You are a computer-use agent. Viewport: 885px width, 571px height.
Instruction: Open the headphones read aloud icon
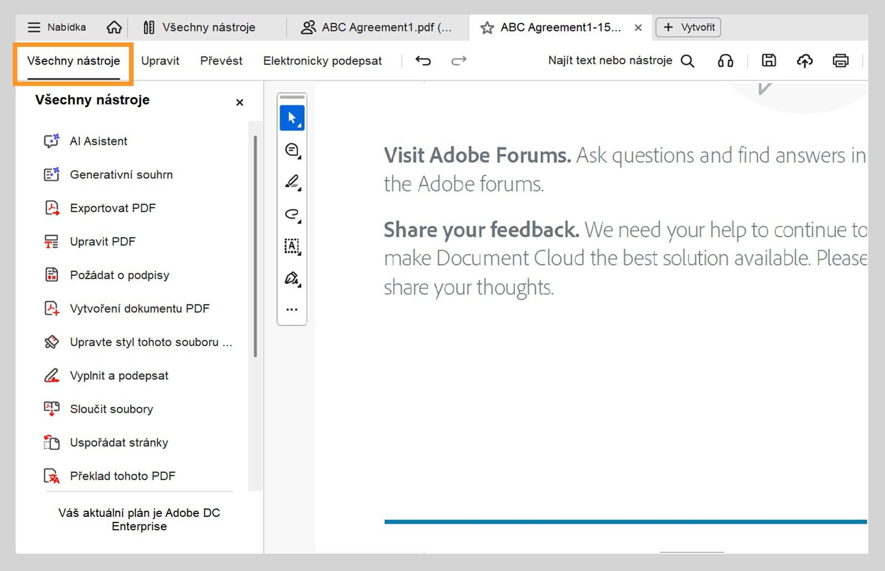725,60
